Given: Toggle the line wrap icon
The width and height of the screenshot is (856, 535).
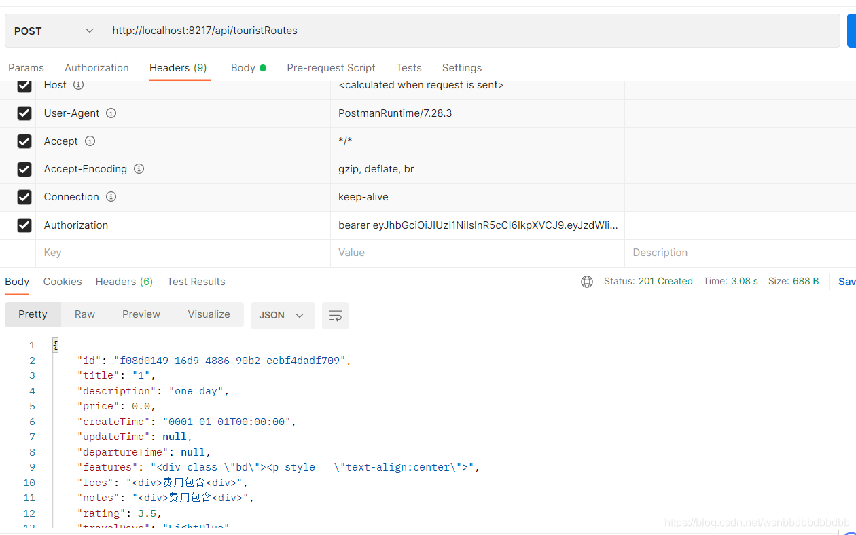Looking at the screenshot, I should pos(336,316).
